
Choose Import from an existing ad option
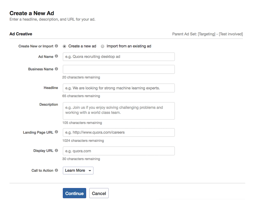tap(103, 46)
